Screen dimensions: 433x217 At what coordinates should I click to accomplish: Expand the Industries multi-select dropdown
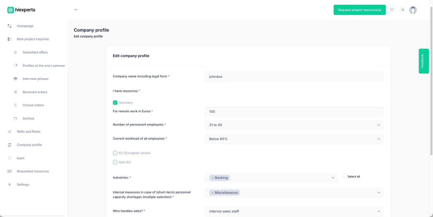pyautogui.click(x=333, y=178)
